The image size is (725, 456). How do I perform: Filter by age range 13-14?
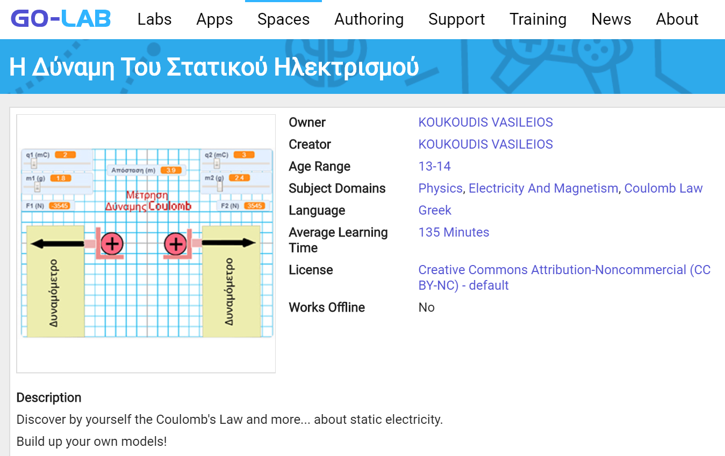[434, 166]
